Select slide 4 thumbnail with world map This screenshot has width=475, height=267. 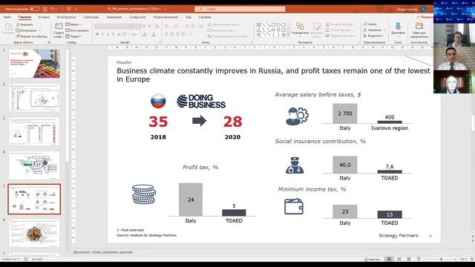click(34, 165)
